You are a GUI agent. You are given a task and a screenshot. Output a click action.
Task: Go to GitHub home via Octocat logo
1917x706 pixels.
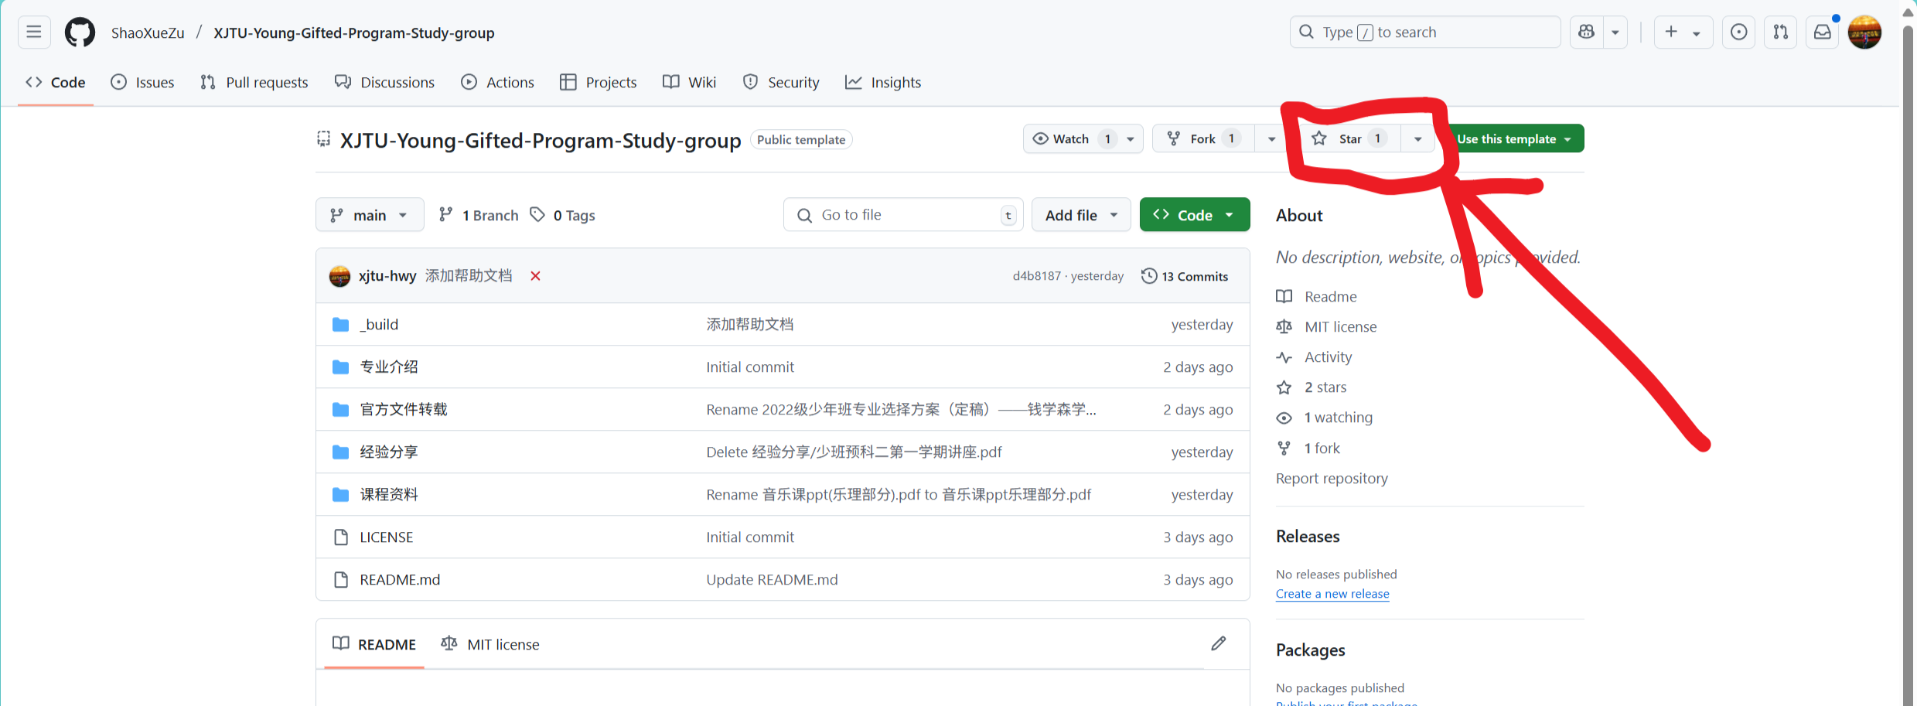click(x=80, y=32)
